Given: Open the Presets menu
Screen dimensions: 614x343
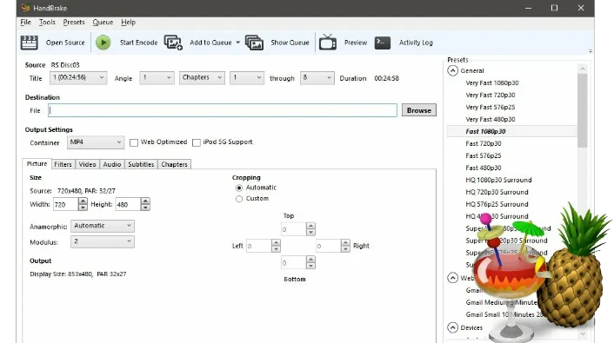Looking at the screenshot, I should [x=74, y=23].
